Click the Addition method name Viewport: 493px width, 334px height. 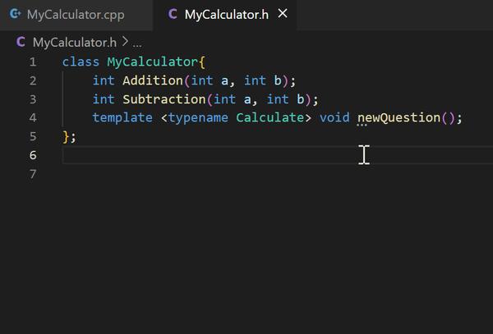tap(153, 80)
